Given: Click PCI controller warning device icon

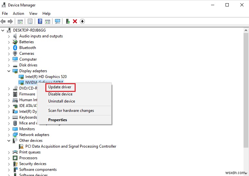Looking at the screenshot, I should click(x=21, y=146).
